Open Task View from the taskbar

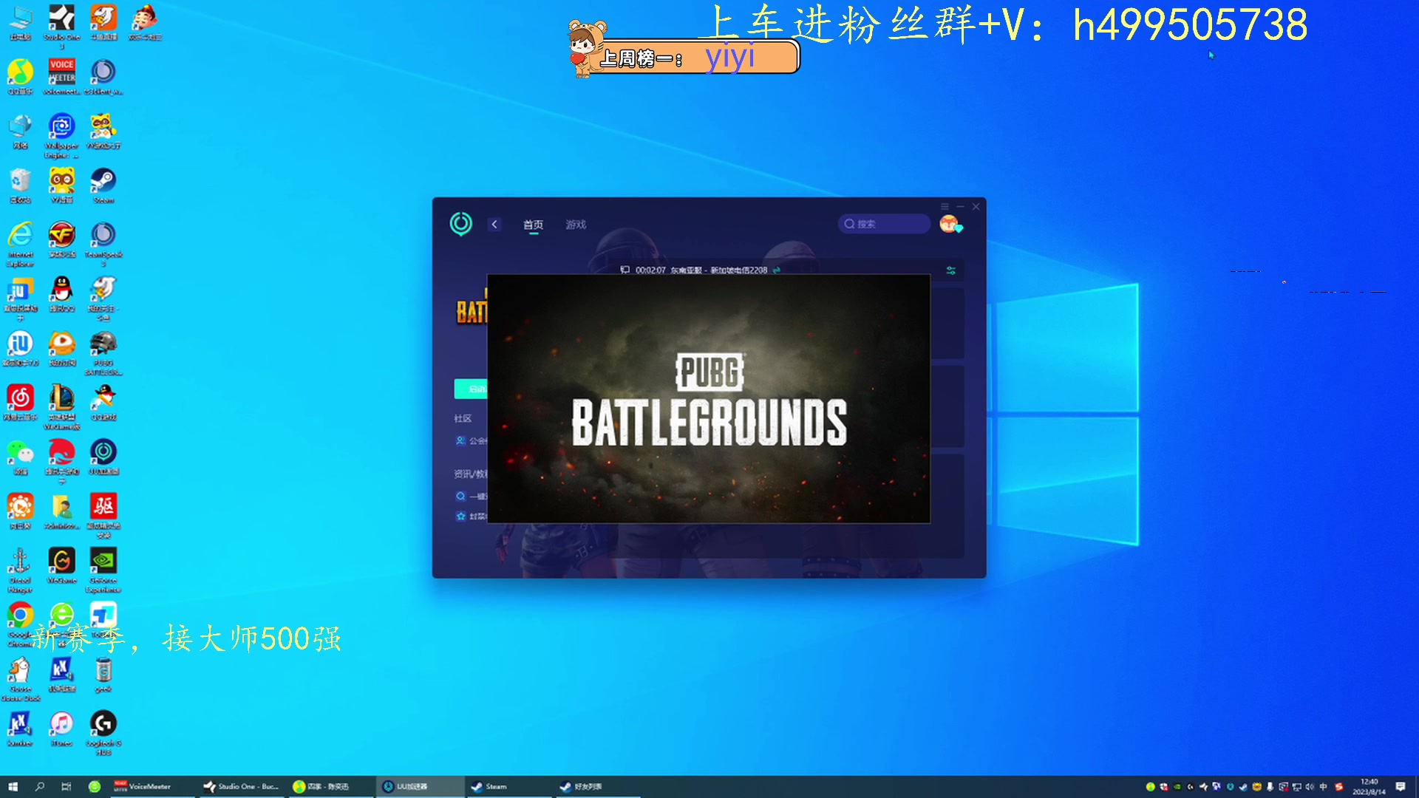coord(67,787)
